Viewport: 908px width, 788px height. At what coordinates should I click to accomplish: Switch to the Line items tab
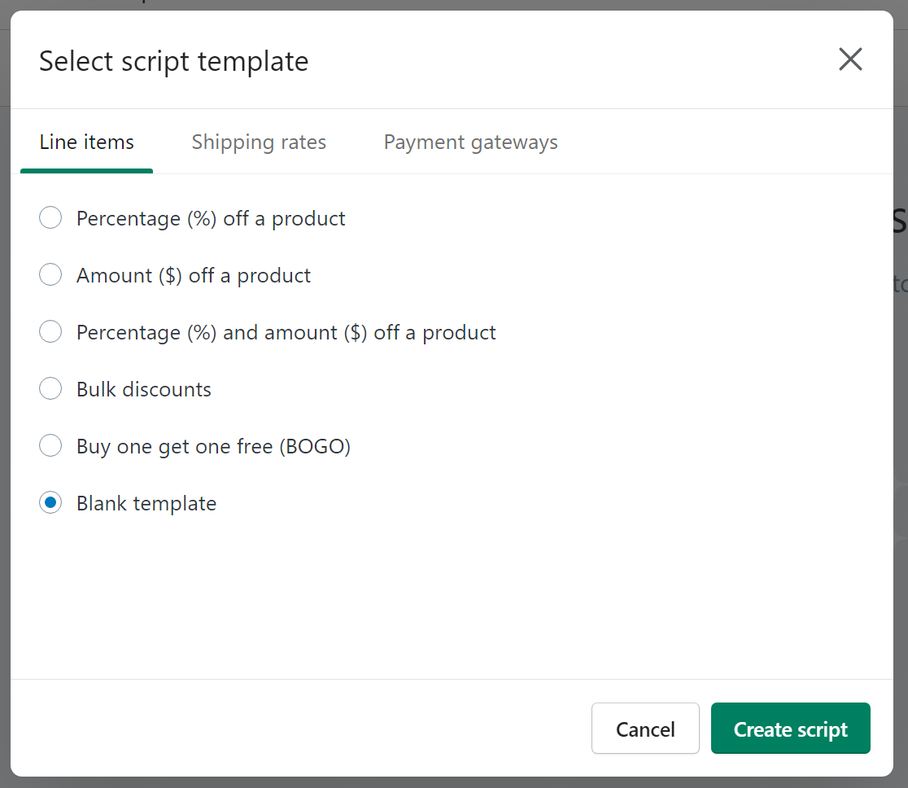(86, 142)
